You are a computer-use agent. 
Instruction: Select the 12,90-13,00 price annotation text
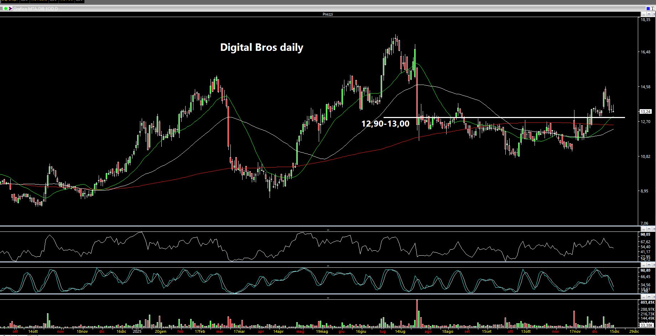385,124
